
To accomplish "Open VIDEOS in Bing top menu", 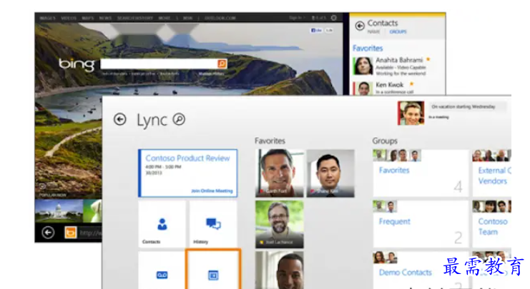I will coord(69,19).
